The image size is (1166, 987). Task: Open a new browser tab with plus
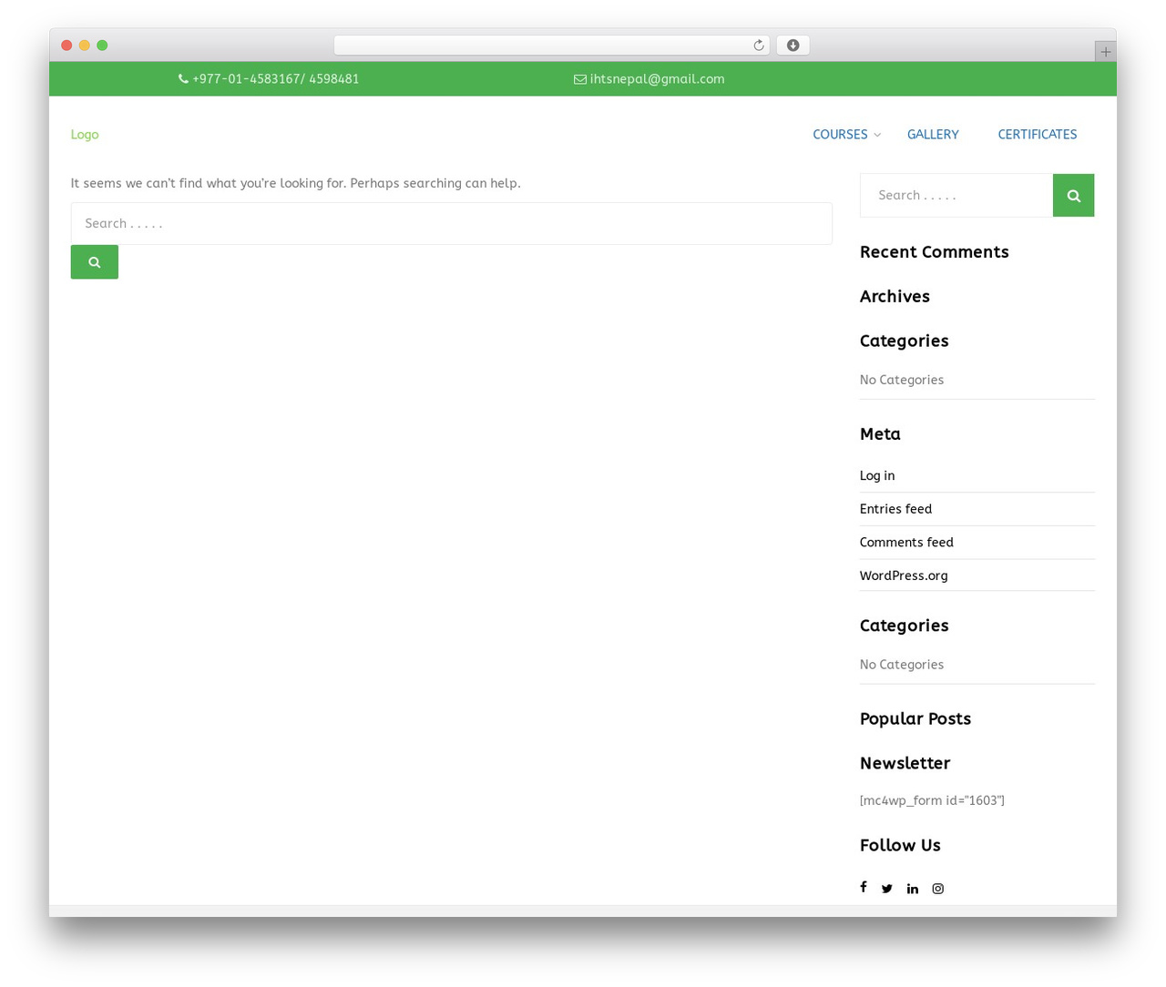point(1105,52)
